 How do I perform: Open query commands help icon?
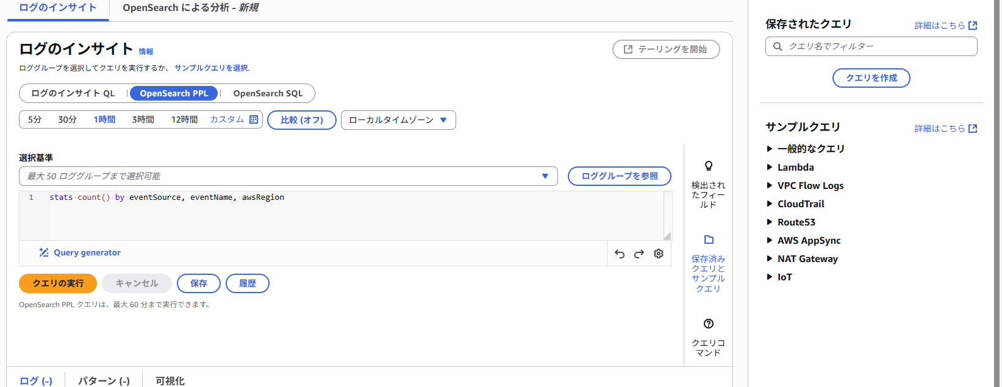(709, 324)
